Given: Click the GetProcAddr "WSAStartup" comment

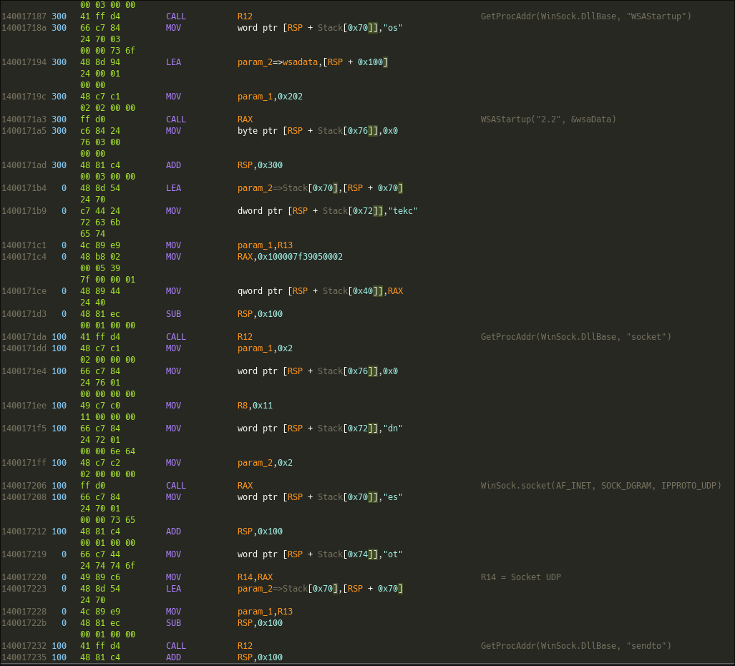Looking at the screenshot, I should pos(585,16).
